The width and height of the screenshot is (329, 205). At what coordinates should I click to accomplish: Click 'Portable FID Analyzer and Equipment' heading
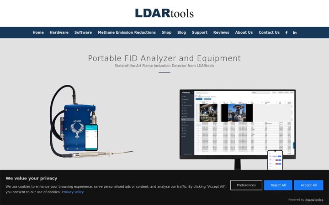click(164, 58)
